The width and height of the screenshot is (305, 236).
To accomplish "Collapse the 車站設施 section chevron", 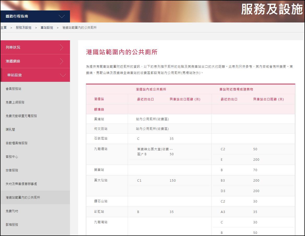I will click(x=63, y=75).
